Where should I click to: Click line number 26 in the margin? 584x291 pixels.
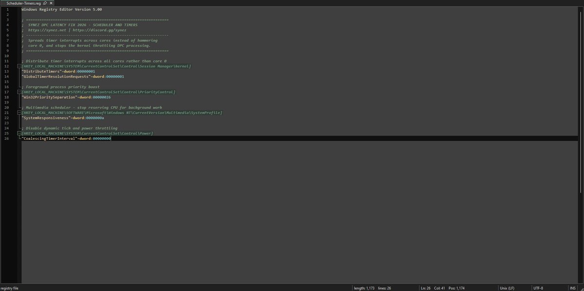click(7, 138)
